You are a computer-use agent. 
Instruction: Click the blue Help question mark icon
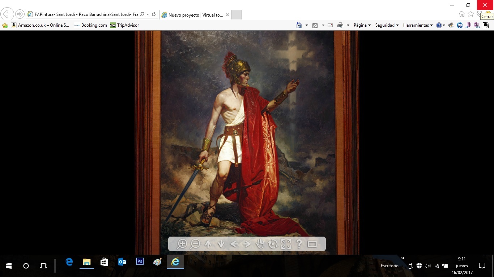click(439, 25)
